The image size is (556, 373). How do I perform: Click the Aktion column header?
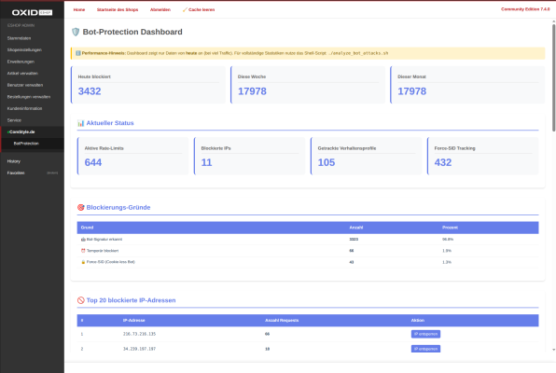[418, 321]
